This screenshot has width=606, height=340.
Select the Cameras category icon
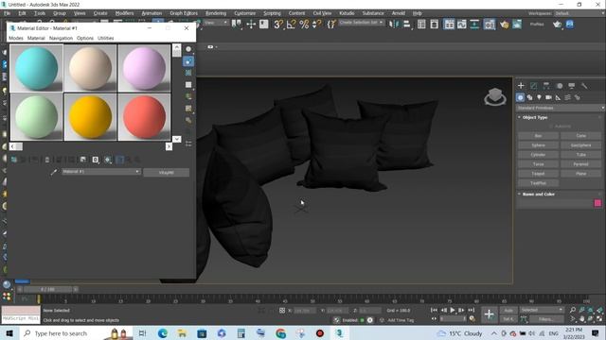(x=548, y=97)
